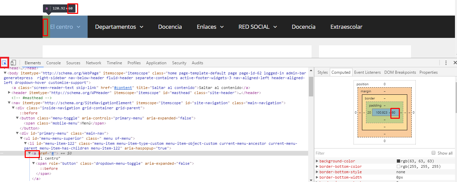Open the Profiles tab
Image resolution: width=457 pixels, height=182 pixels.
[x=134, y=63]
